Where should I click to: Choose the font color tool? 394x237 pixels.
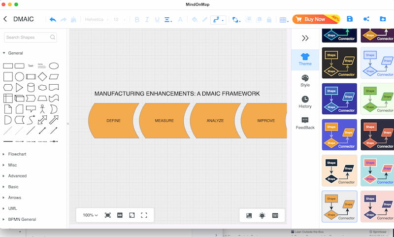click(180, 20)
